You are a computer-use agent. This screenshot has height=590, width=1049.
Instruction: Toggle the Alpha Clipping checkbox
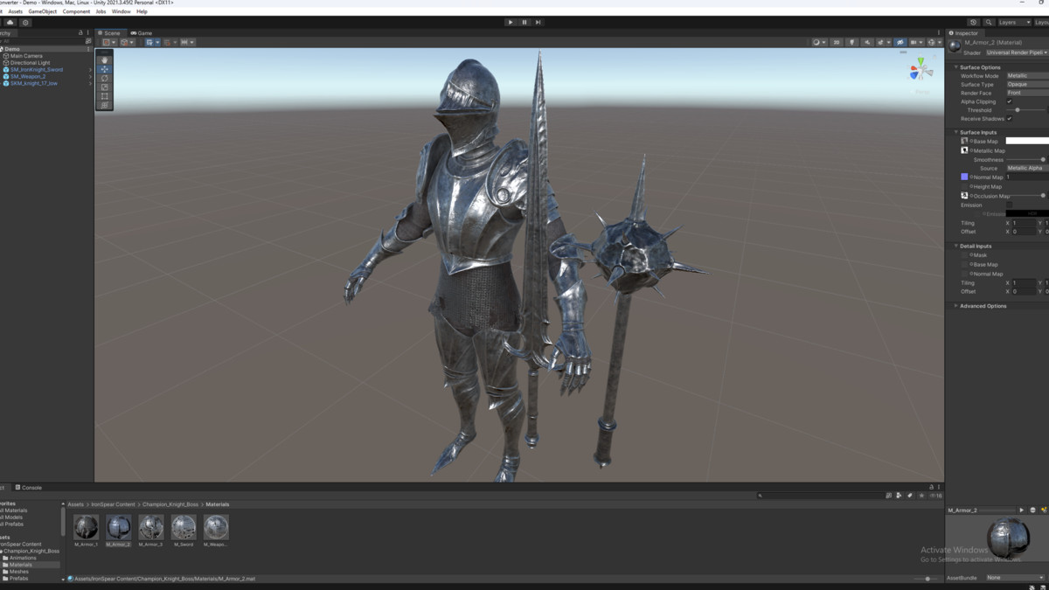(x=1010, y=101)
